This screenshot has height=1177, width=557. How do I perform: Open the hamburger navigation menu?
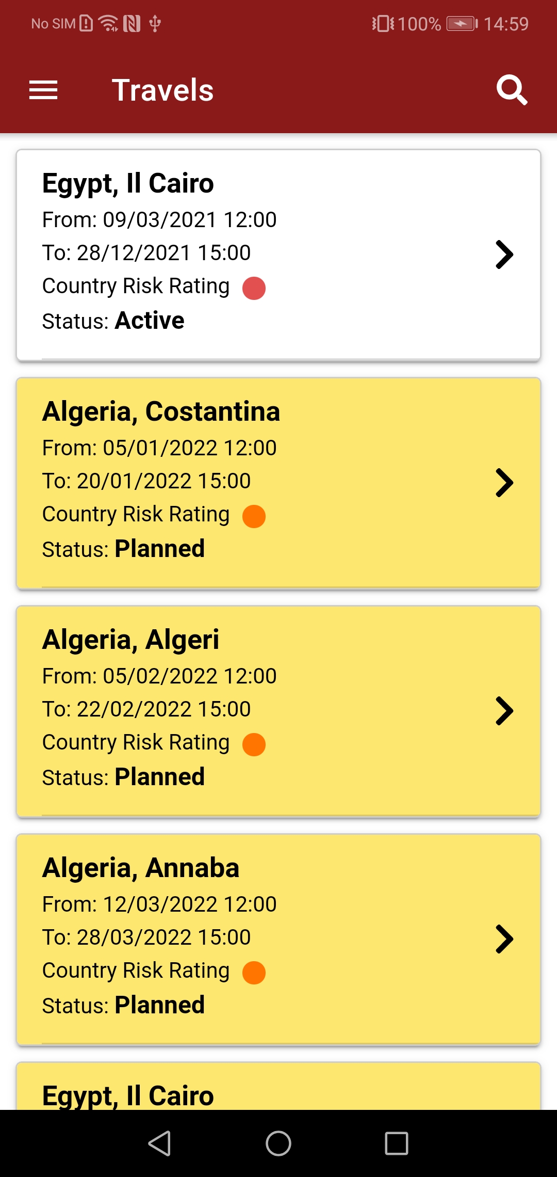click(x=43, y=90)
